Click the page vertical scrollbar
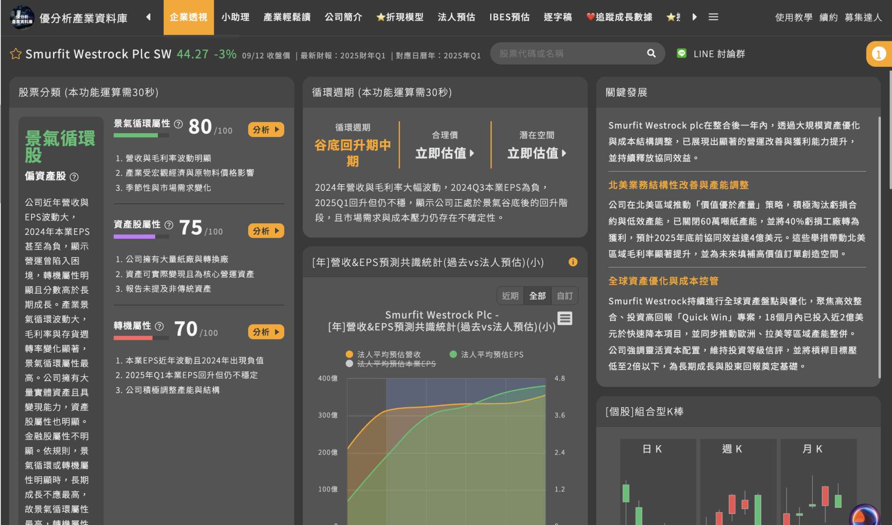The width and height of the screenshot is (892, 525). [x=890, y=130]
